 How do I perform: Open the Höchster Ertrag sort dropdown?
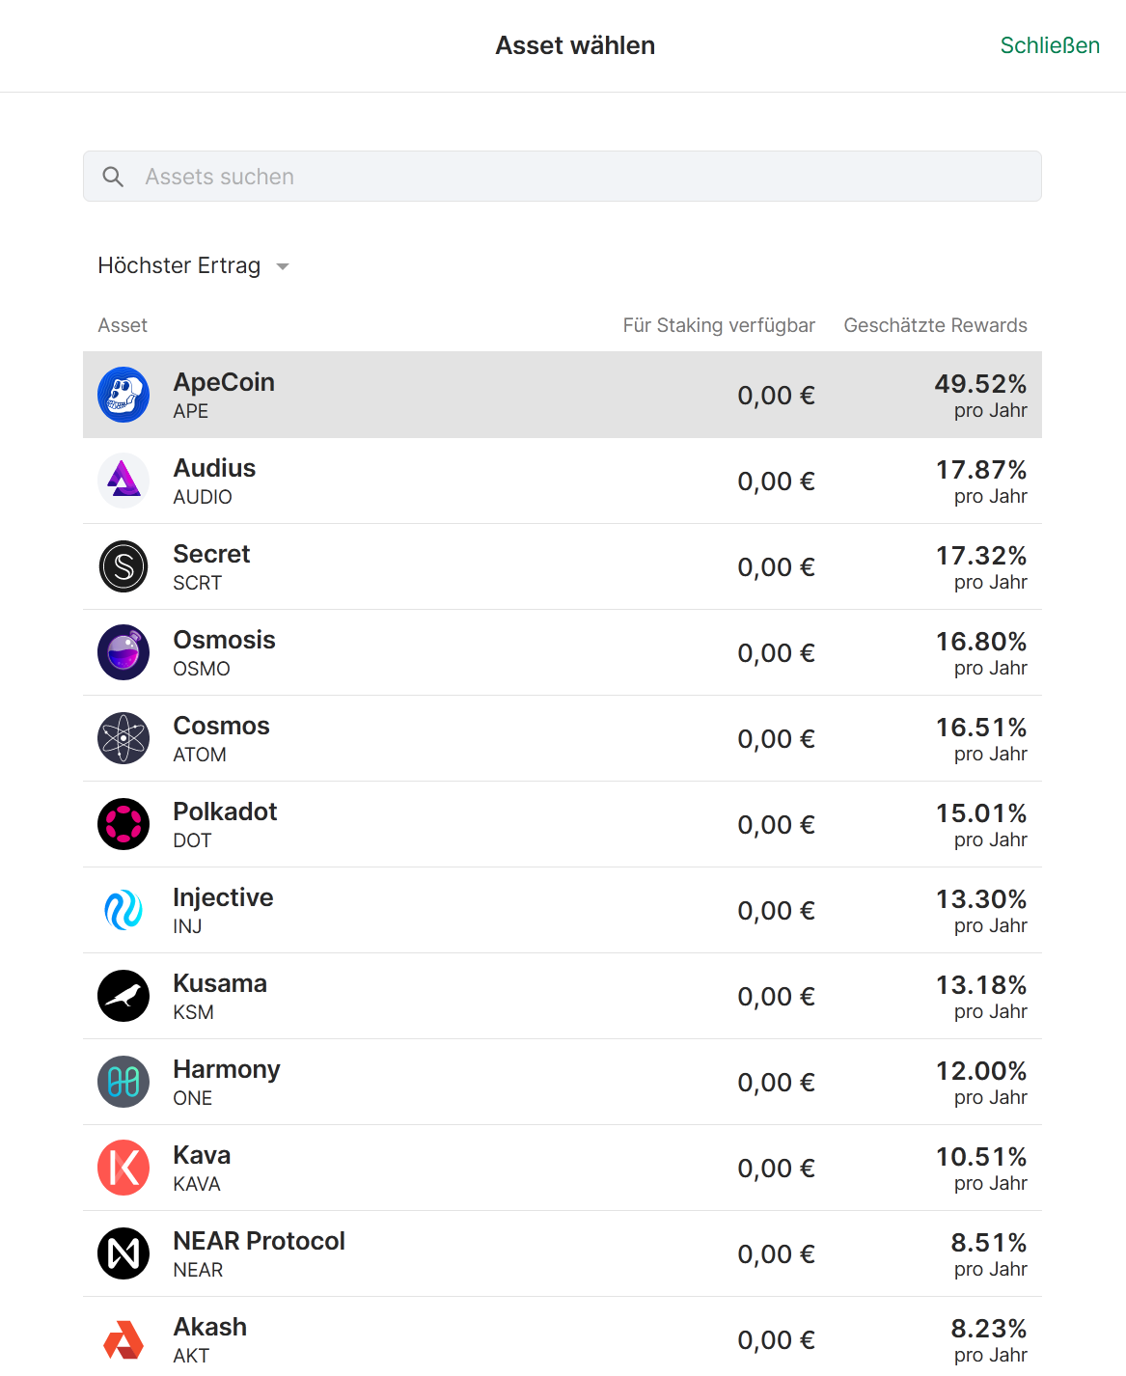click(x=179, y=265)
